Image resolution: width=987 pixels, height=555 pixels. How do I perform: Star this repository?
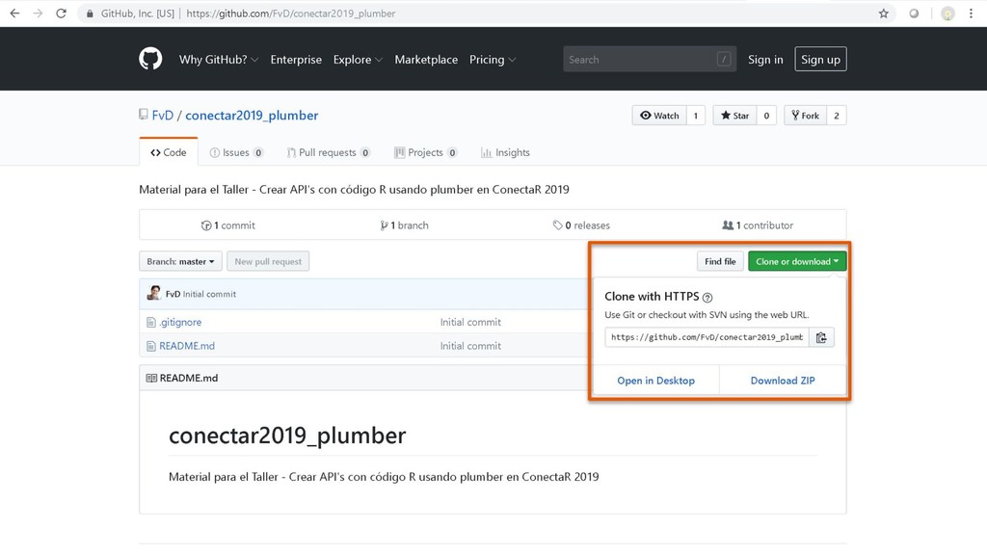734,116
